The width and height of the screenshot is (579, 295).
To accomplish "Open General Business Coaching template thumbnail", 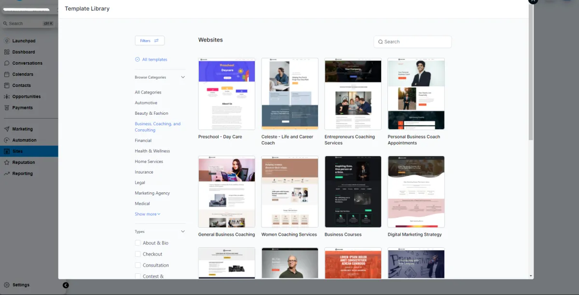I will pyautogui.click(x=227, y=191).
